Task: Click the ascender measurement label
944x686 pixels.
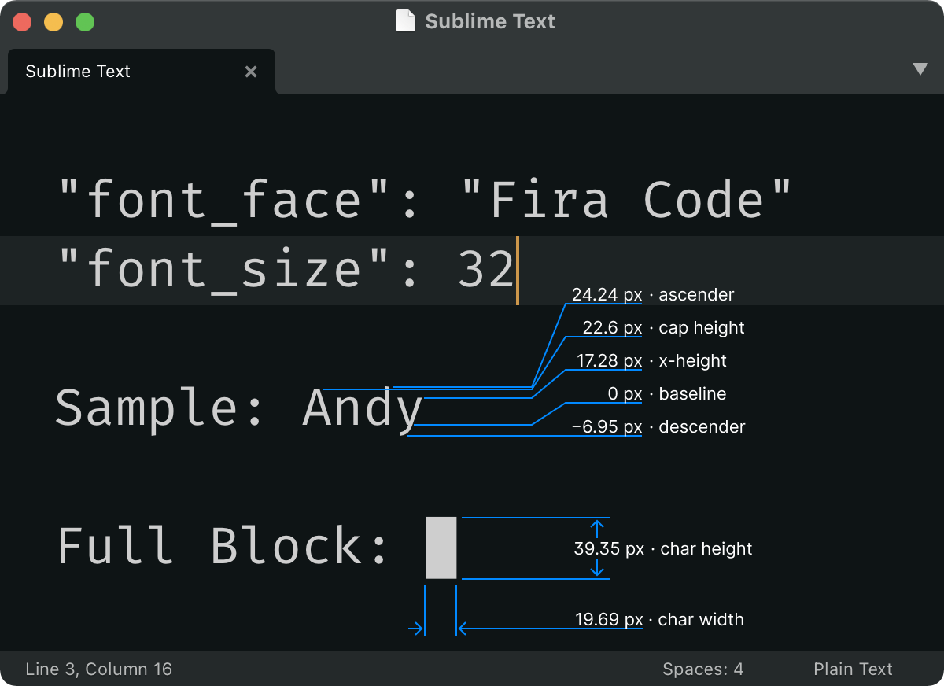Action: [653, 294]
